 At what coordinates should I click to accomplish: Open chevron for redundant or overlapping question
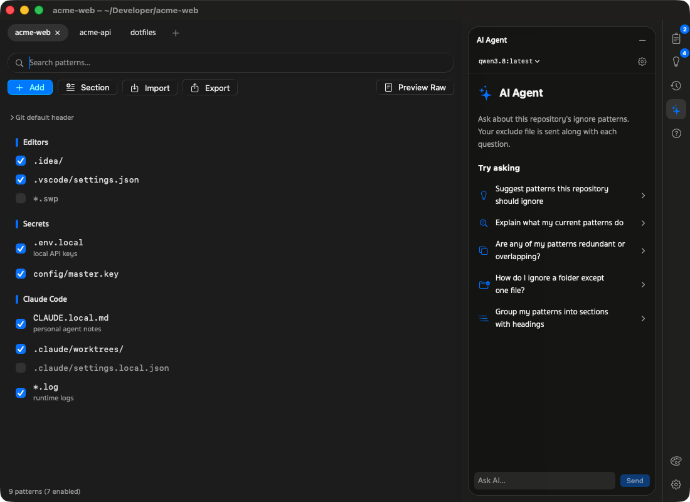643,250
